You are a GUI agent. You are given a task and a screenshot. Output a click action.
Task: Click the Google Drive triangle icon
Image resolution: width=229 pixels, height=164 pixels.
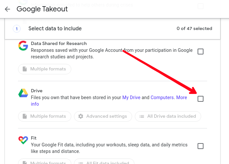(23, 93)
